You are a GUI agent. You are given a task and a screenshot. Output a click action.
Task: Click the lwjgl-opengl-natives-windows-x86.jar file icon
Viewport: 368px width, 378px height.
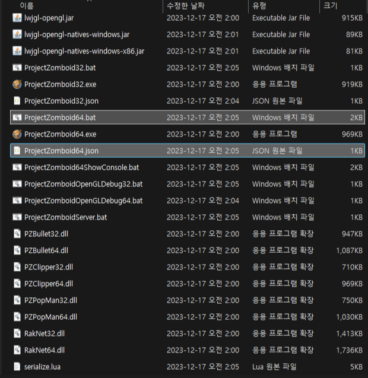(17, 51)
